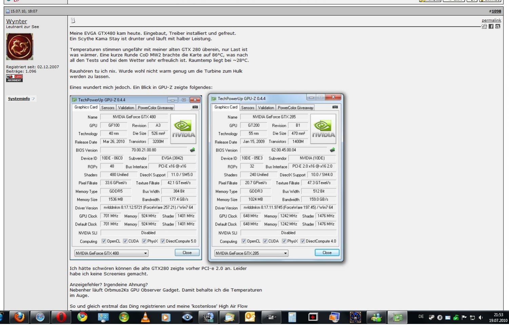Screen dimensions: 509x327
Task: Switch to Sensors tab in GTX 480 window
Action: [107, 108]
